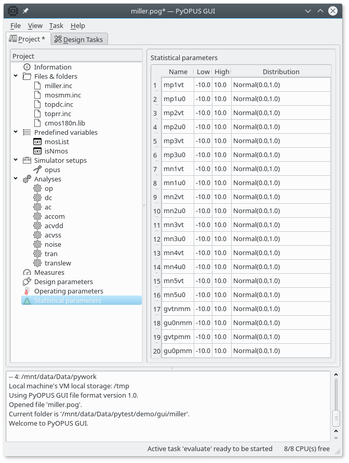The width and height of the screenshot is (349, 463).
Task: Click the gear icon beside translew
Action: click(37, 263)
